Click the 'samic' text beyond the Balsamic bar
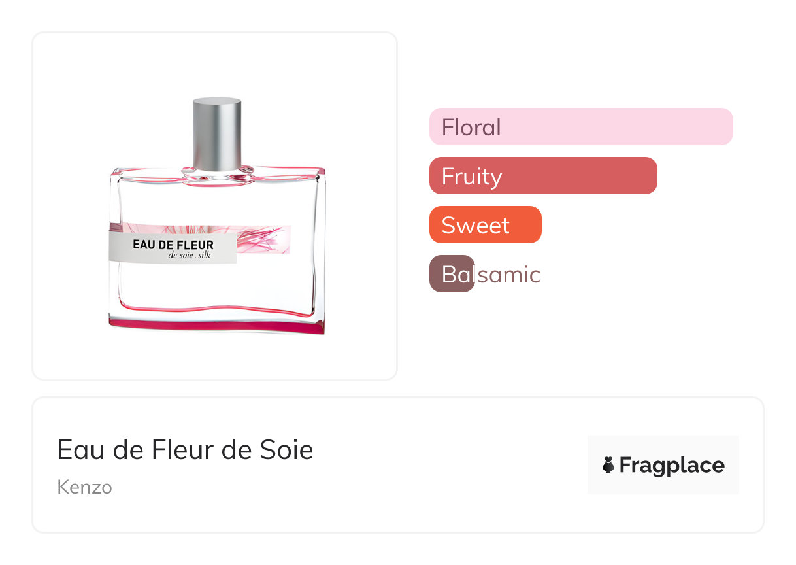 (508, 275)
